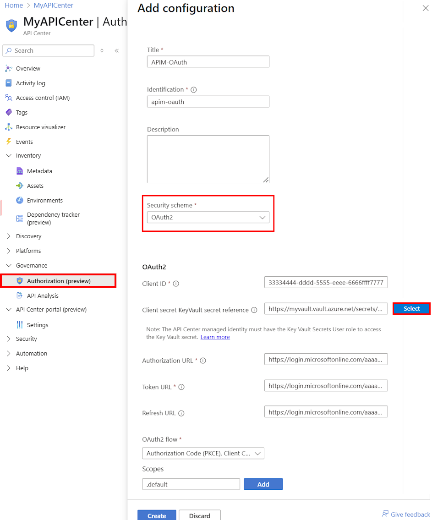
Task: Click the Identification input field
Action: pyautogui.click(x=208, y=101)
